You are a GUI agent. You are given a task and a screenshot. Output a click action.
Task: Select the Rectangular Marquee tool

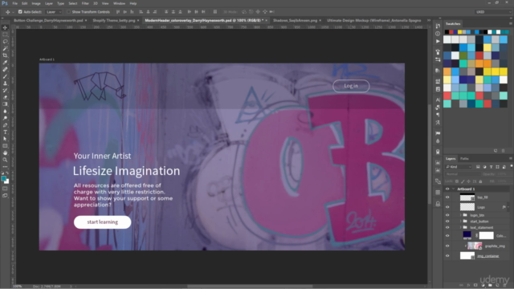(5, 35)
